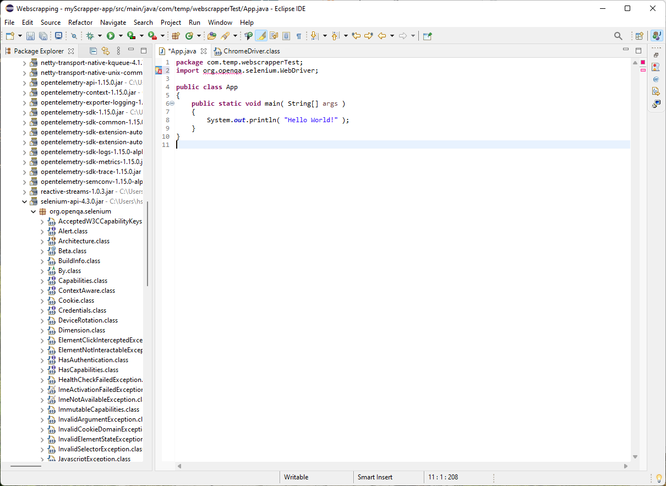This screenshot has height=486, width=666.
Task: Click the Debug bug icon in toolbar
Action: coord(90,36)
